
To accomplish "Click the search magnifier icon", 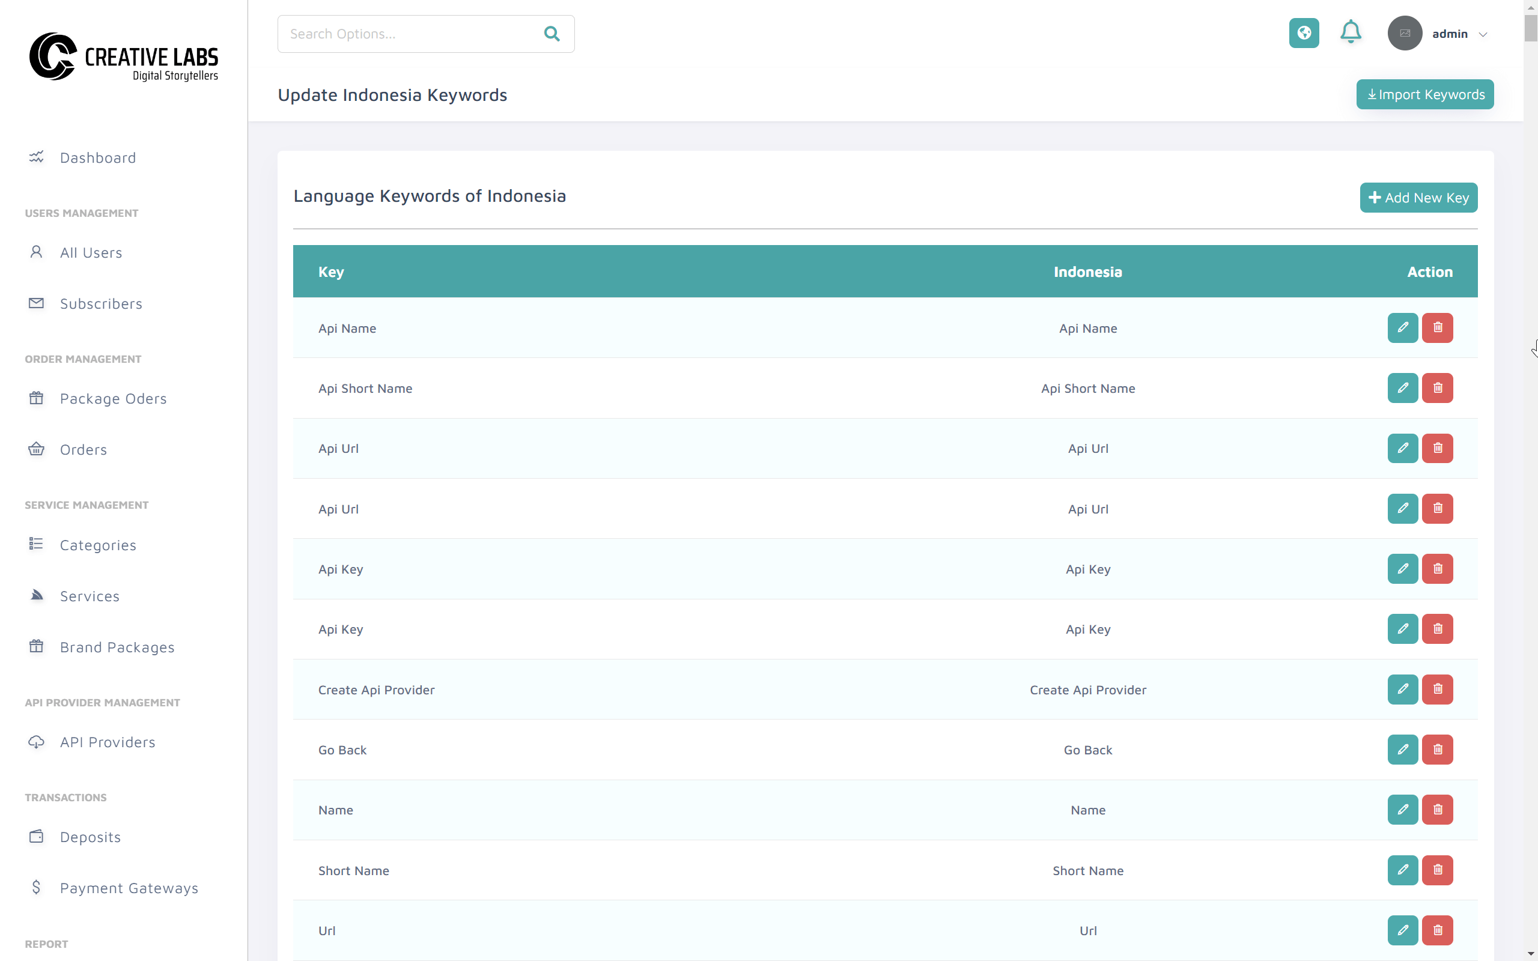I will pos(552,34).
